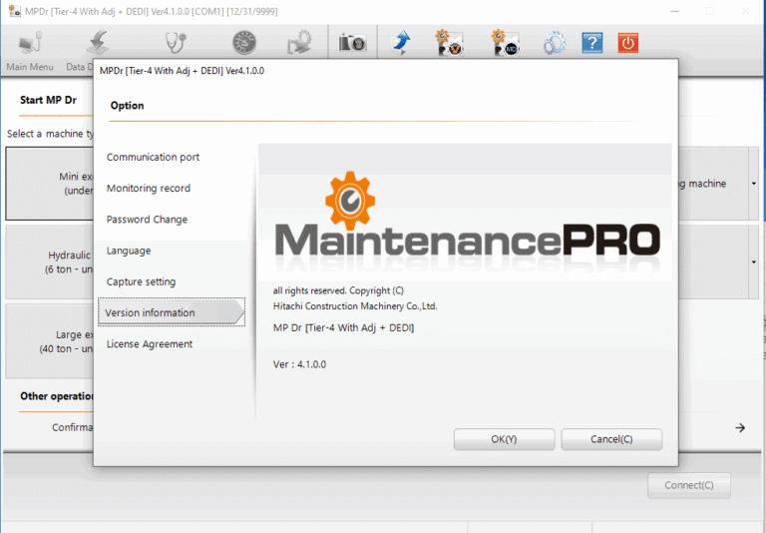Screen dimensions: 766x533
Task: Click 'Hitachi Construction Machinery Co.,Ltd.' text
Action: coord(355,306)
